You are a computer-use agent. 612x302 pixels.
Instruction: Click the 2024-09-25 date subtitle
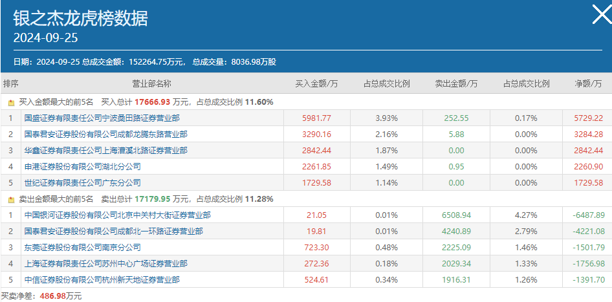[x=46, y=38]
